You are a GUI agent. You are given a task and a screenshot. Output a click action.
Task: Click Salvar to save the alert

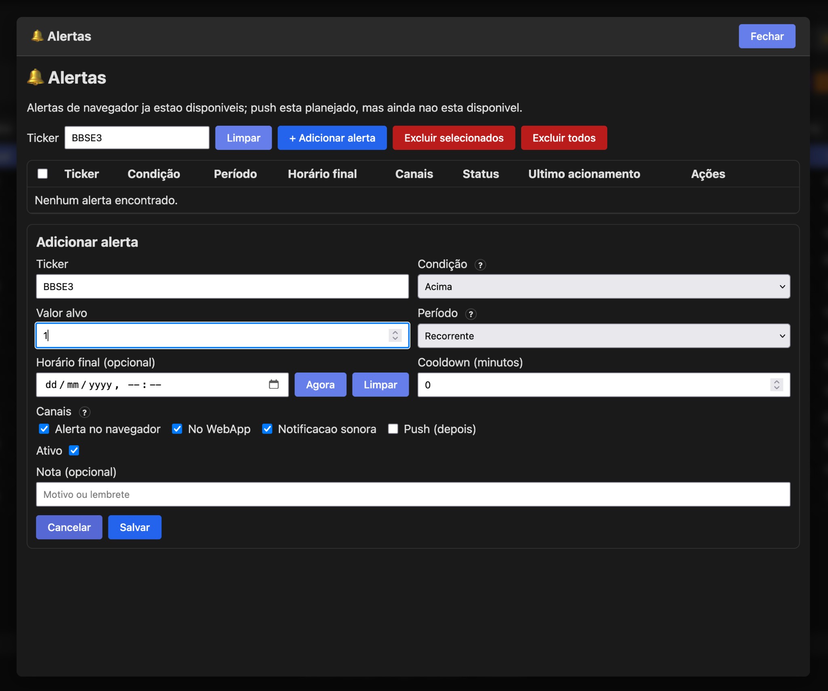pos(135,527)
